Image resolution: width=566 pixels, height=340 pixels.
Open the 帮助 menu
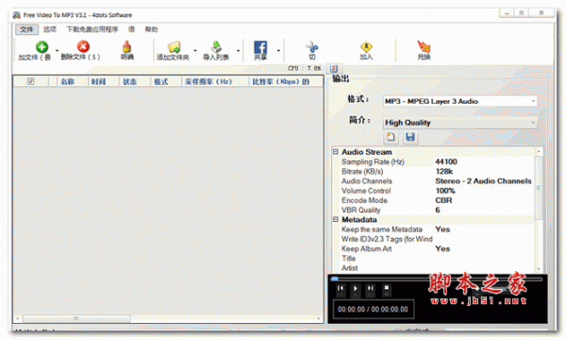[151, 29]
